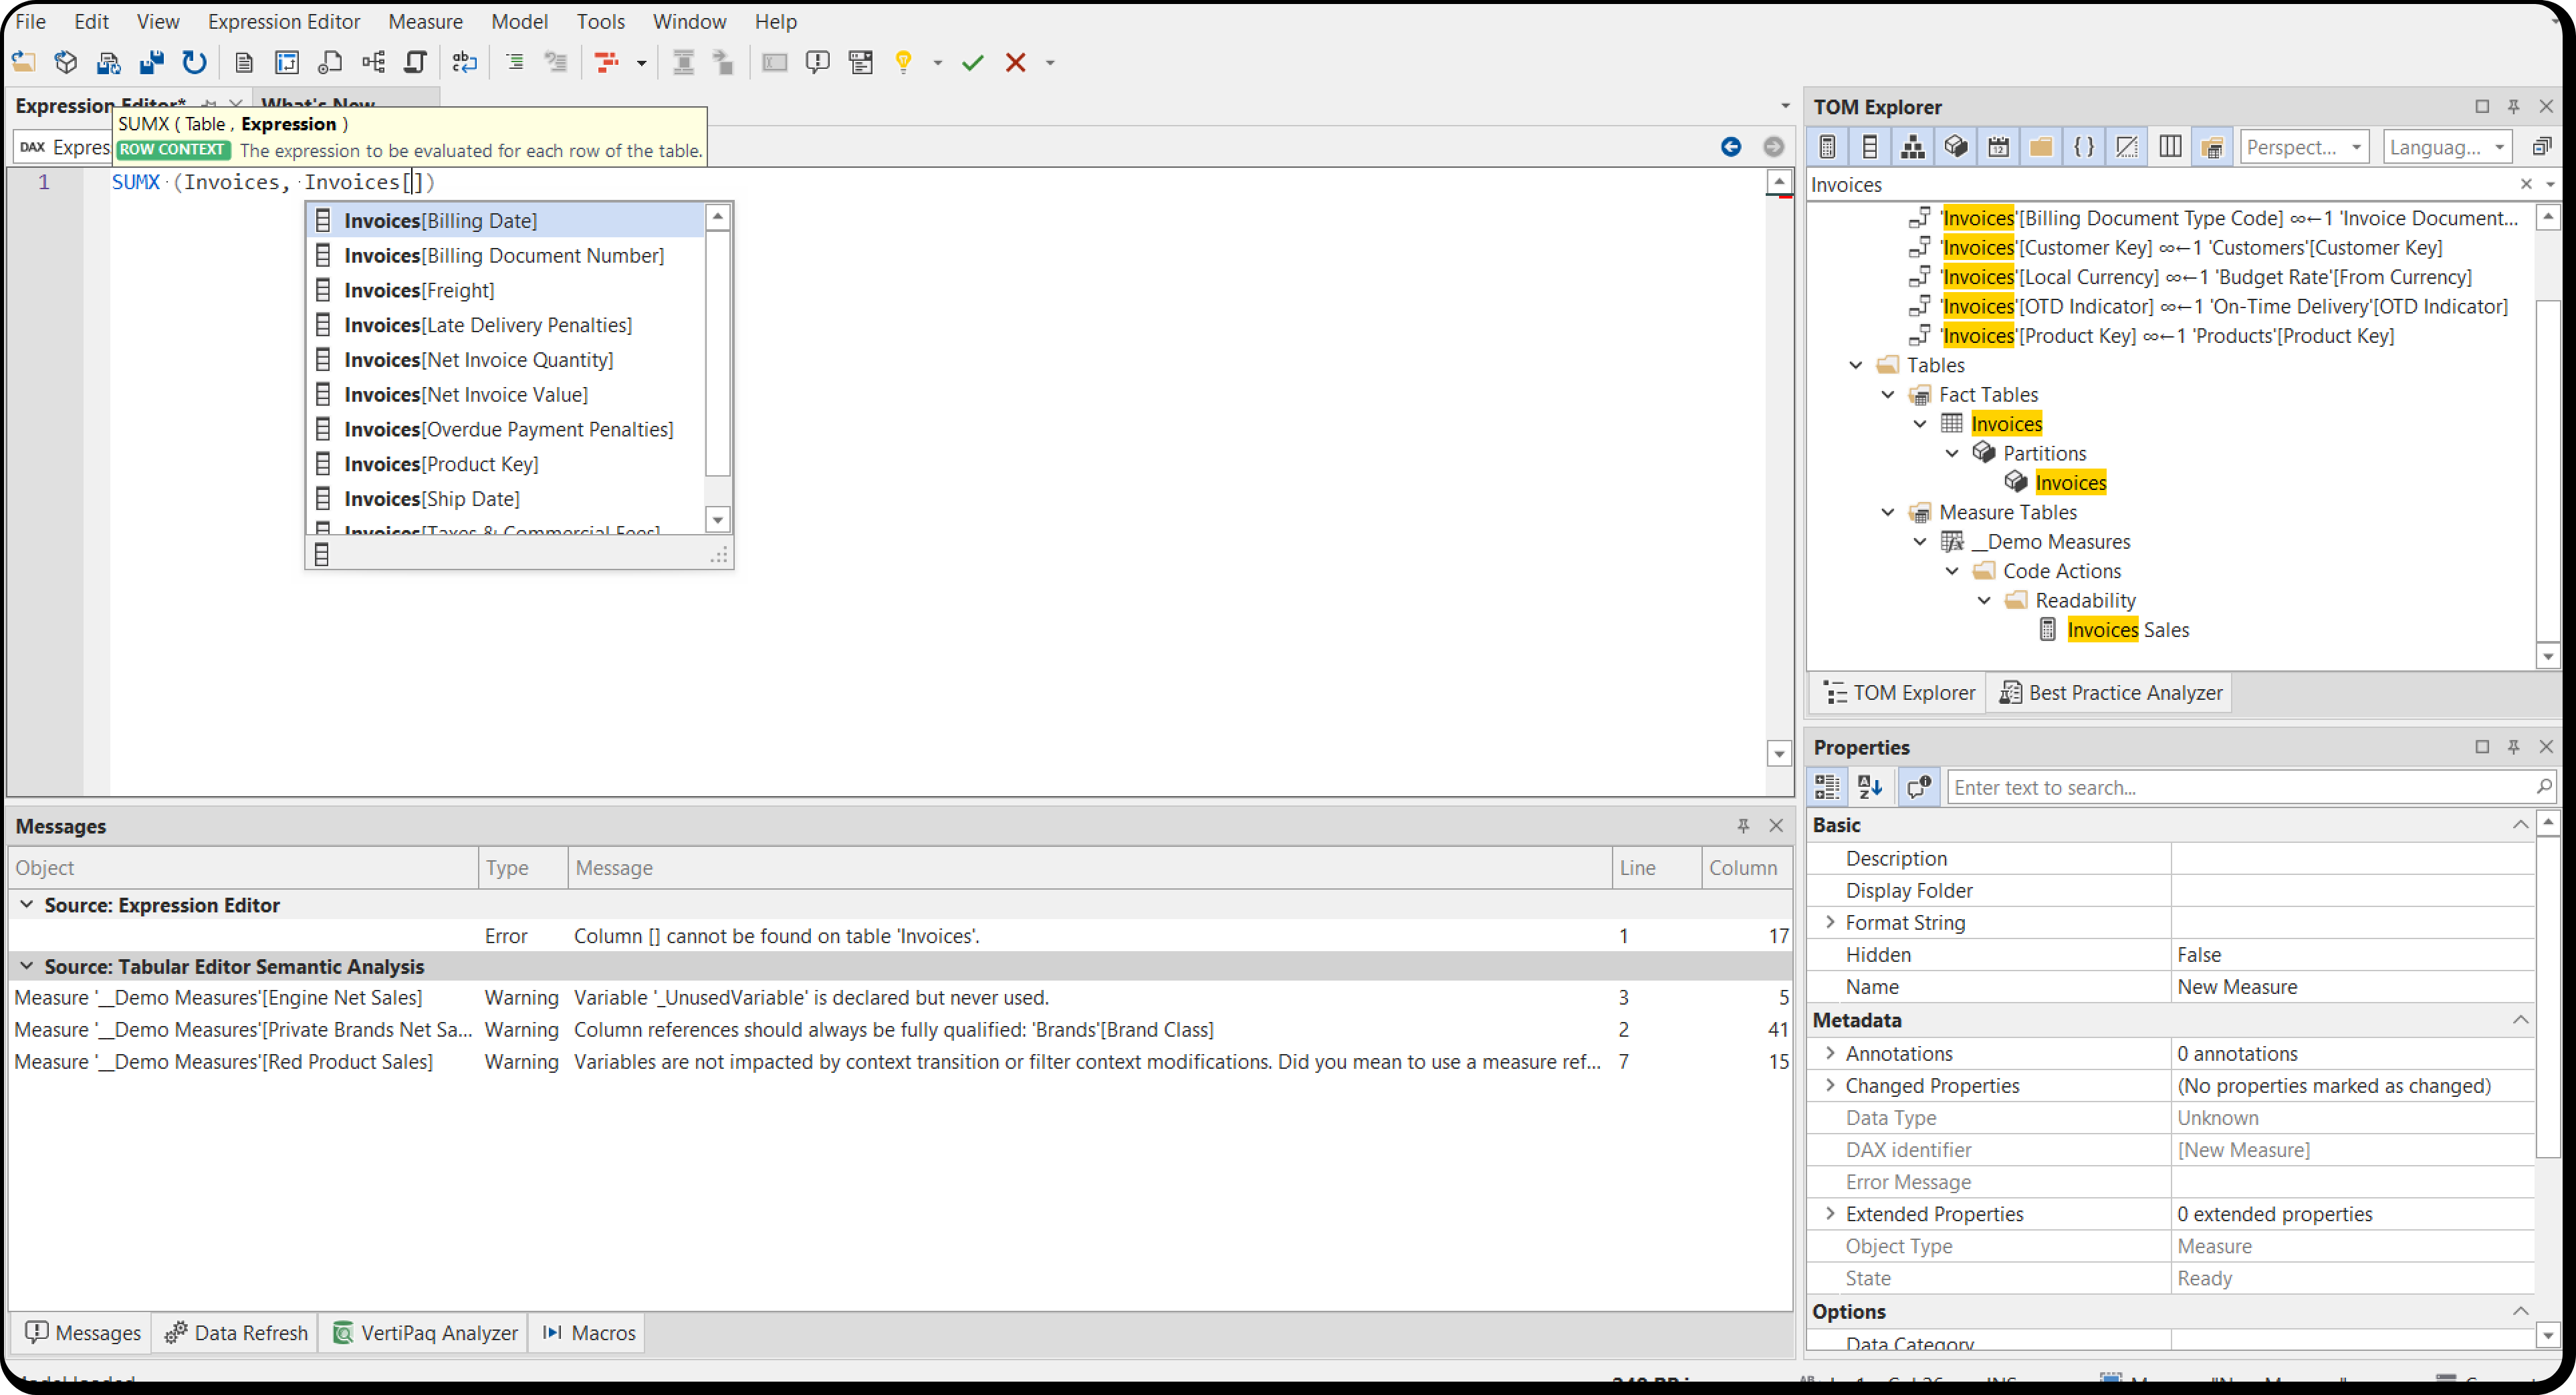Choose Invoices[Net Invoice Value] from autocomplete

tap(506, 394)
